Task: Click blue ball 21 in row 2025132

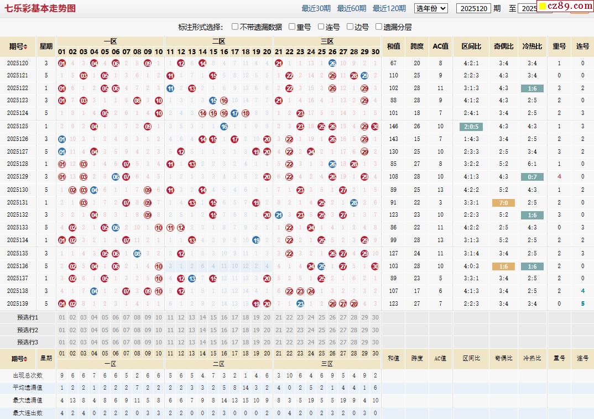Action: click(278, 215)
